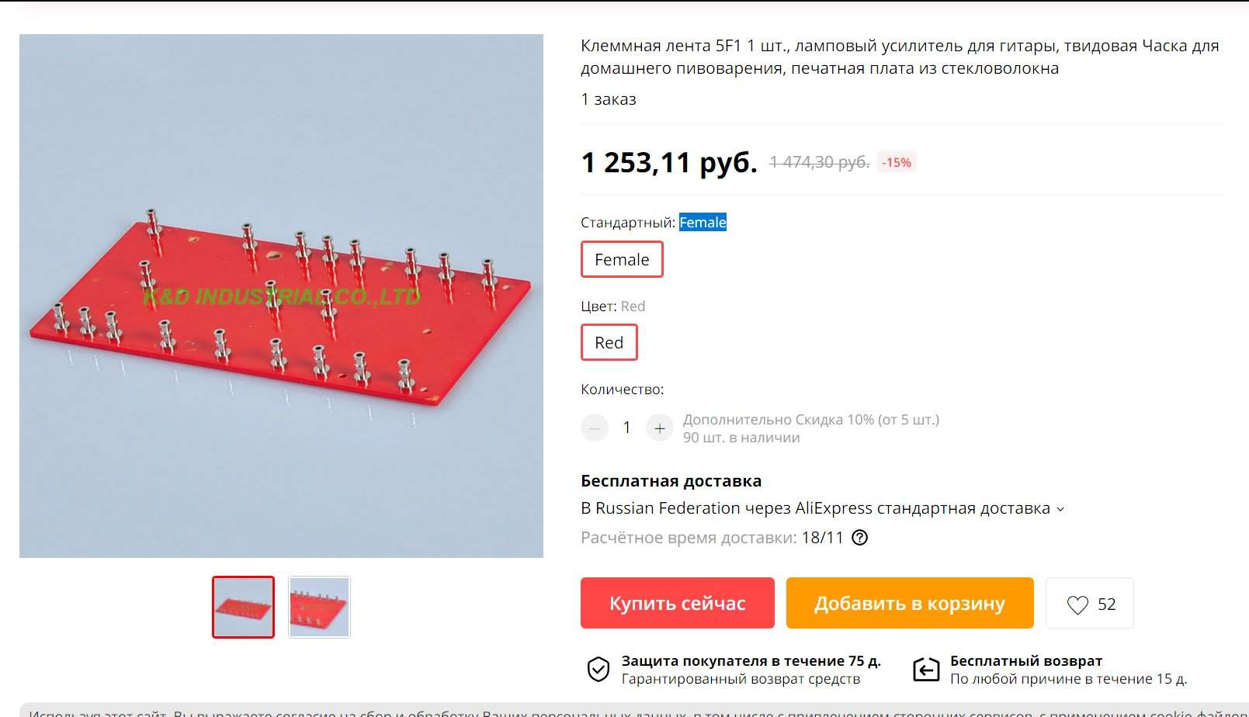Click the heart wishlist icon
The width and height of the screenshot is (1249, 717).
pyautogui.click(x=1077, y=604)
